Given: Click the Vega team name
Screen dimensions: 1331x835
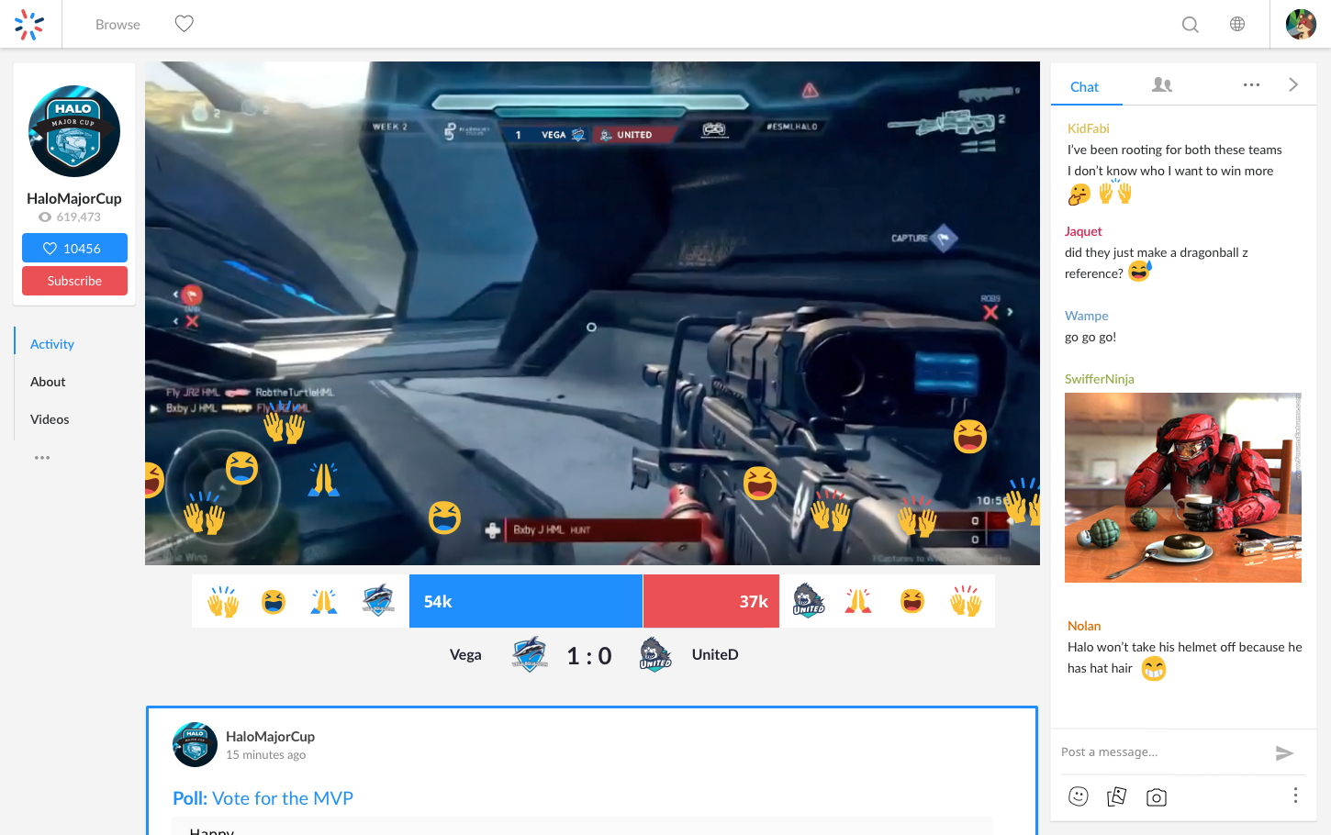Looking at the screenshot, I should [x=465, y=655].
